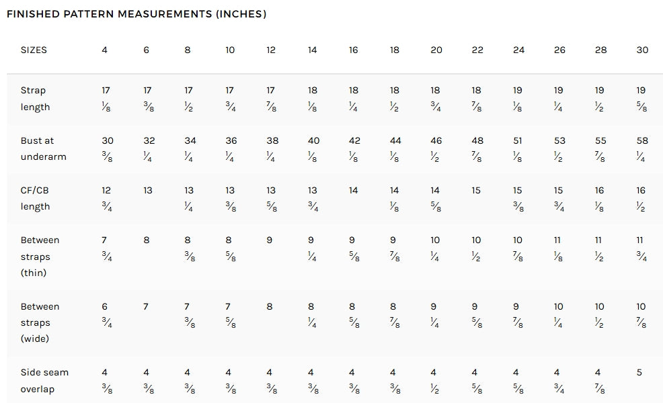Select the Between straps (thin) row label
663x403 pixels.
[x=40, y=256]
